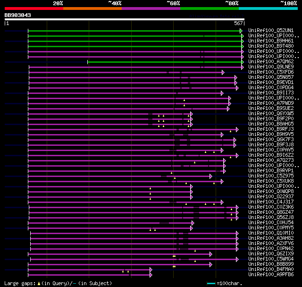Open hit UniRef100_Q9LNE9
Screen dimensions: 302x287
[x=271, y=67]
